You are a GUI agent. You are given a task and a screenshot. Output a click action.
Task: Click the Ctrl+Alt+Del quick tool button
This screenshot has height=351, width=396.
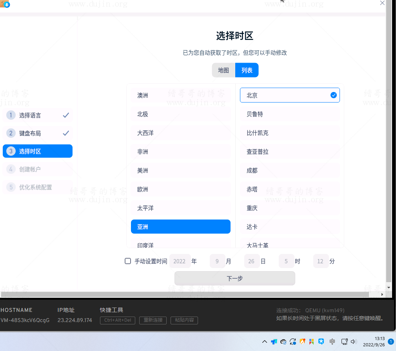(x=118, y=320)
